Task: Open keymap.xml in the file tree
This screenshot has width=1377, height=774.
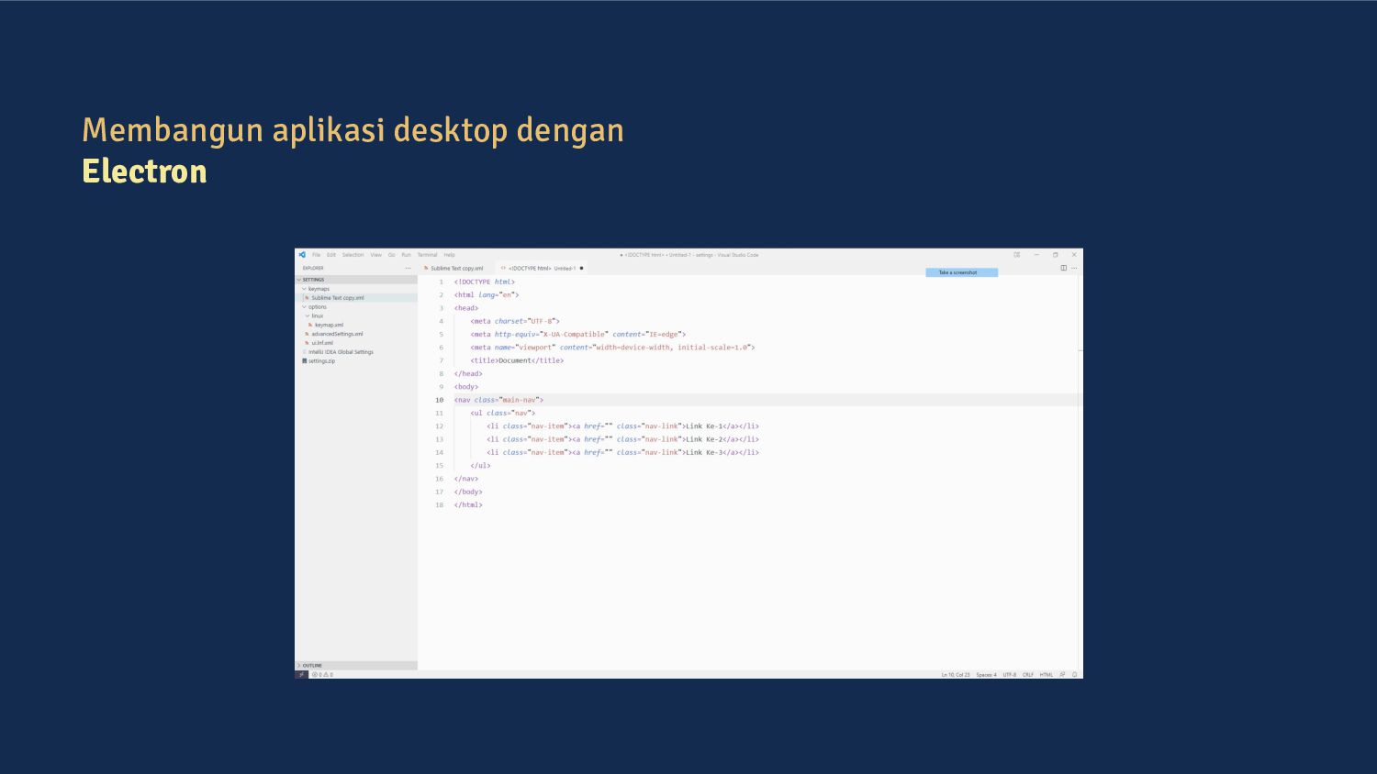Action: (356, 325)
